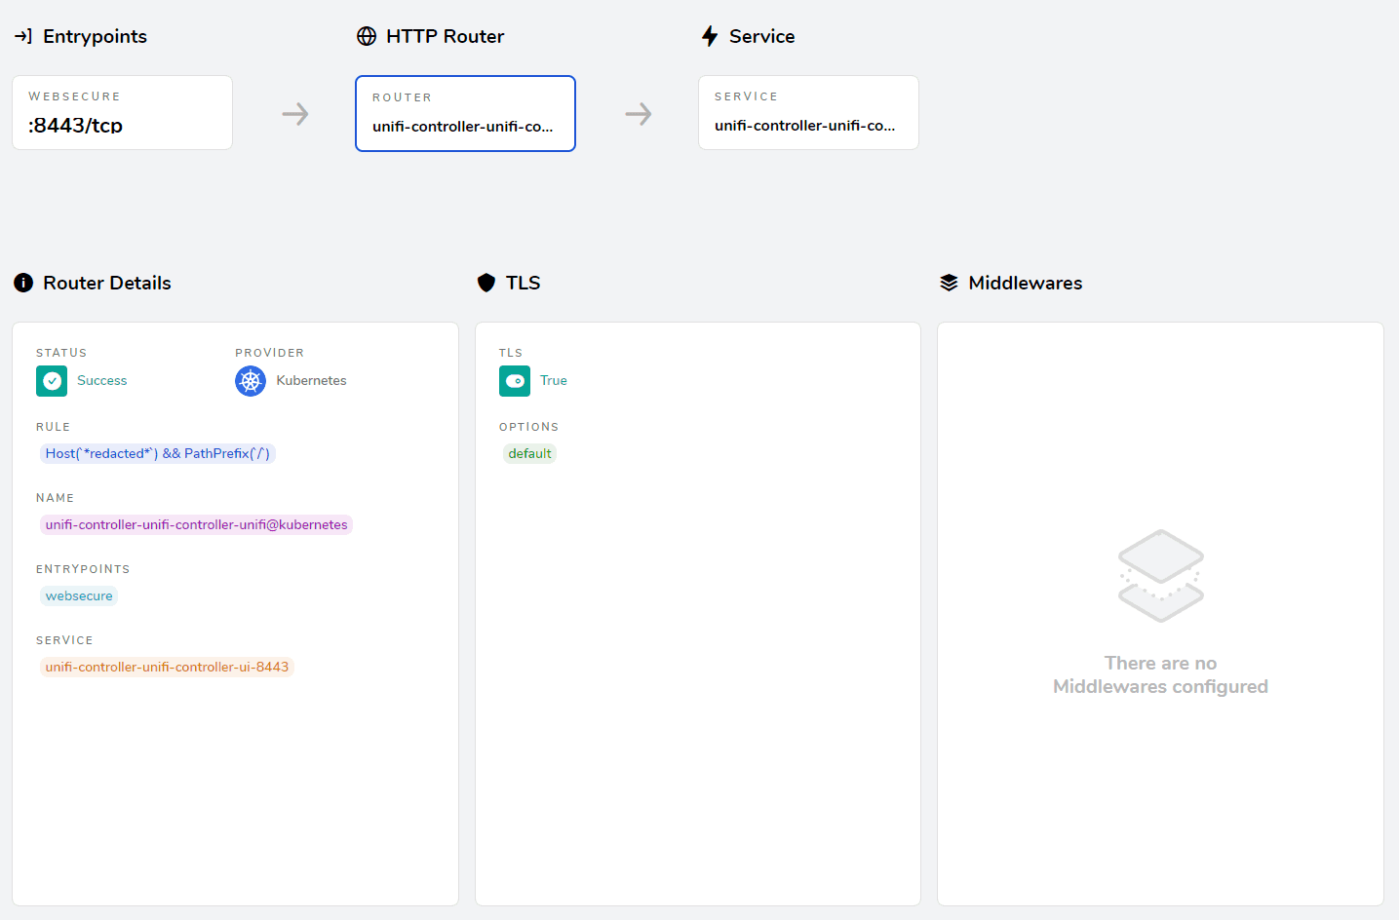
Task: Open the unifi-controller-unifi-controller-ui-8443 service link
Action: coord(167,667)
